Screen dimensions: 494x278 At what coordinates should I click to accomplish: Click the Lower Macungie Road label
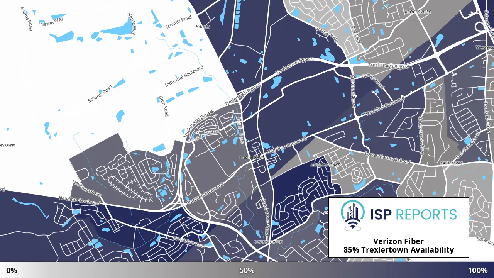388,158
